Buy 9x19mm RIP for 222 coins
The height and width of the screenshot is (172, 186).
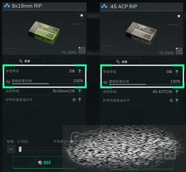coord(44,163)
